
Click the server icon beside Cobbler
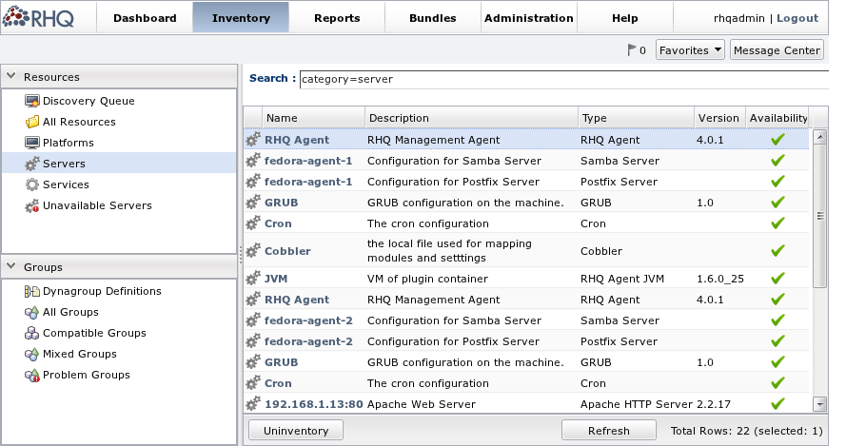253,251
